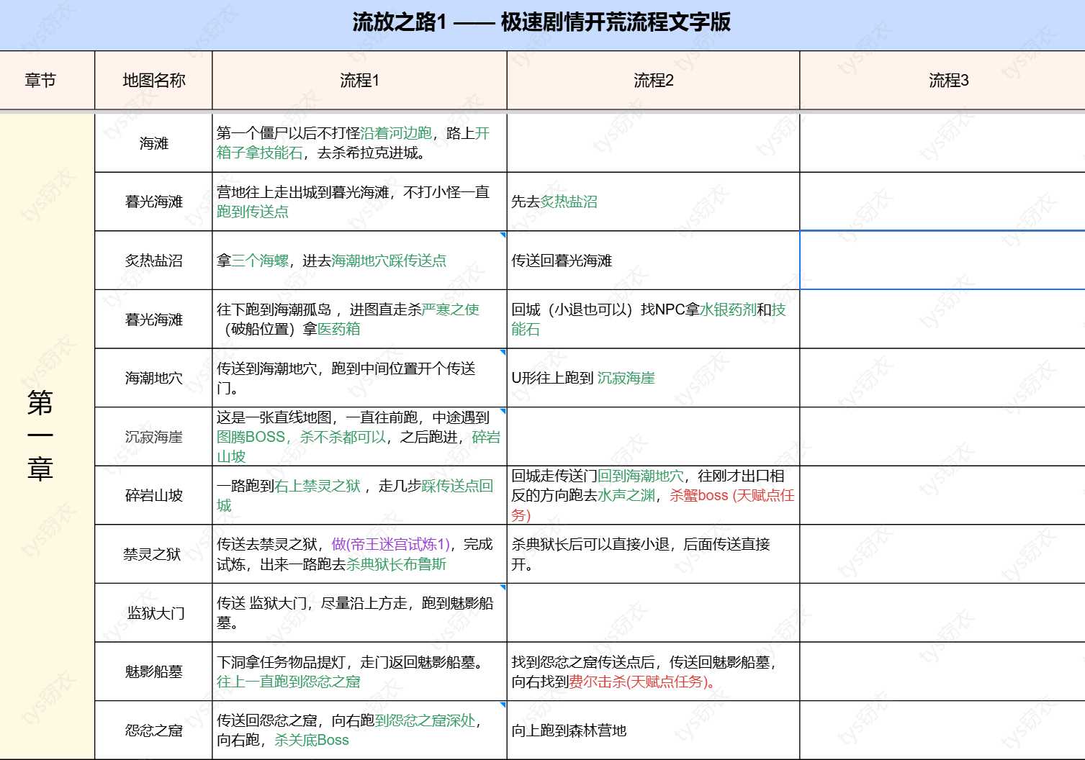Viewport: 1085px width, 760px height.
Task: Click the U形往上跑到 沉寂海崖 cell
Action: [653, 378]
